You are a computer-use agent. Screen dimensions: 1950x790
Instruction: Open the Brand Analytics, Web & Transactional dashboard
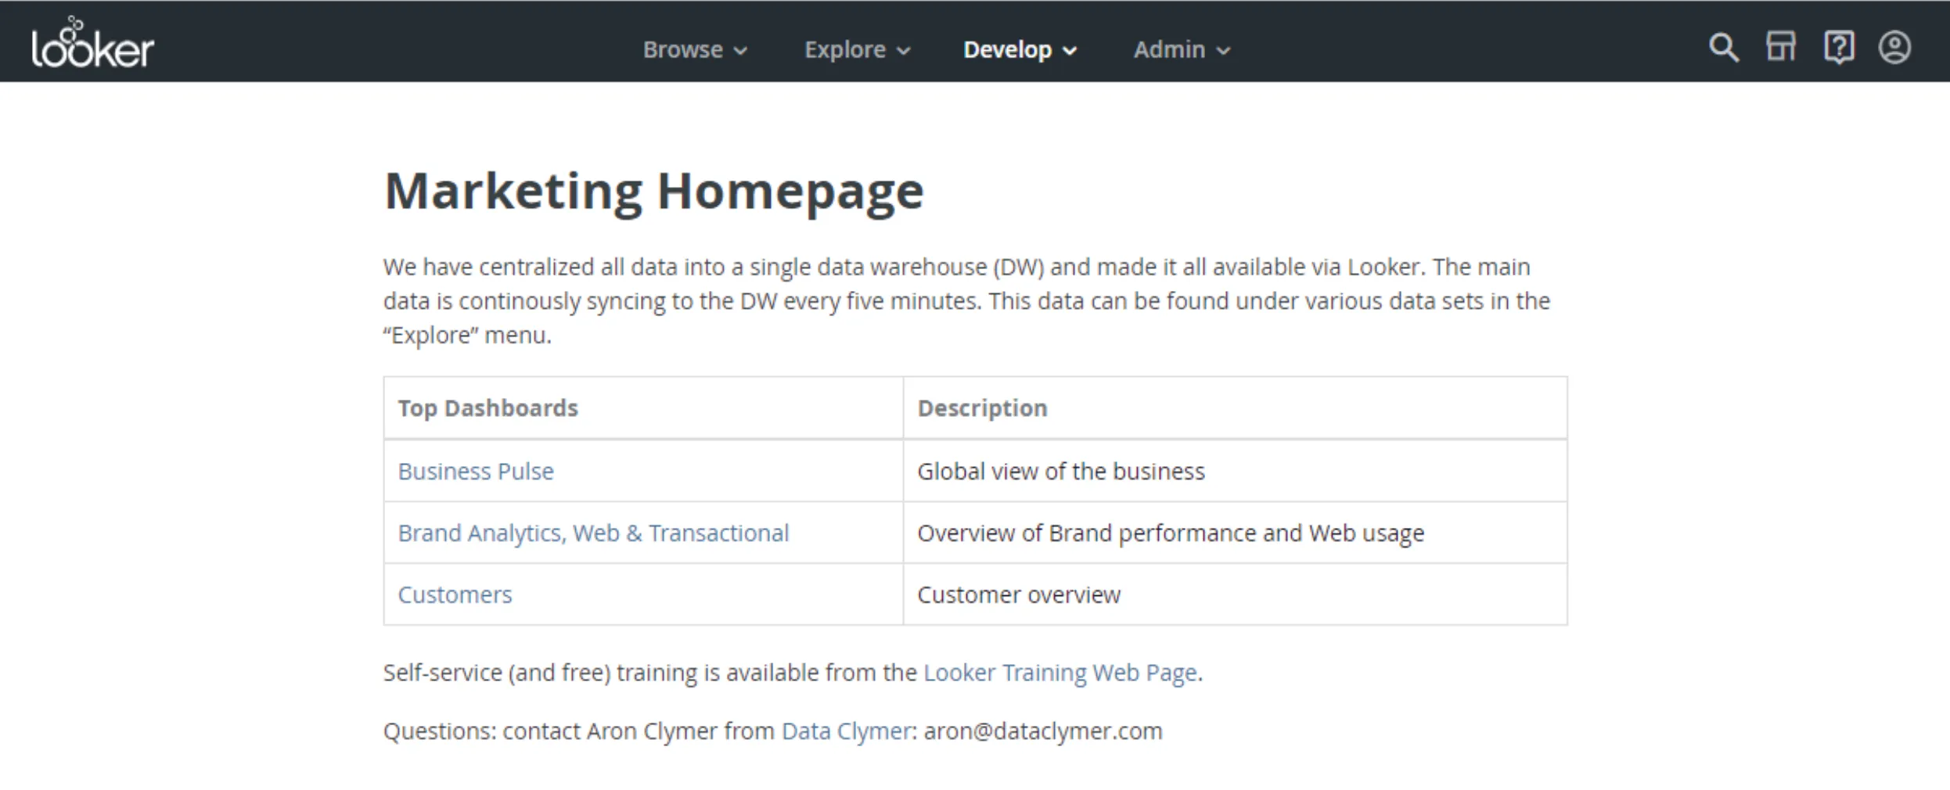pyautogui.click(x=593, y=533)
